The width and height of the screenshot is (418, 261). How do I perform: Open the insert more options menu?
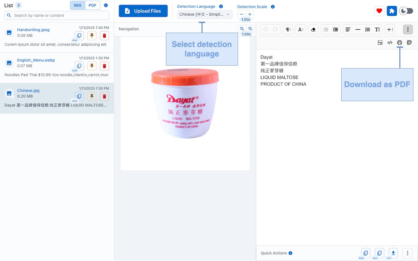[x=390, y=29]
